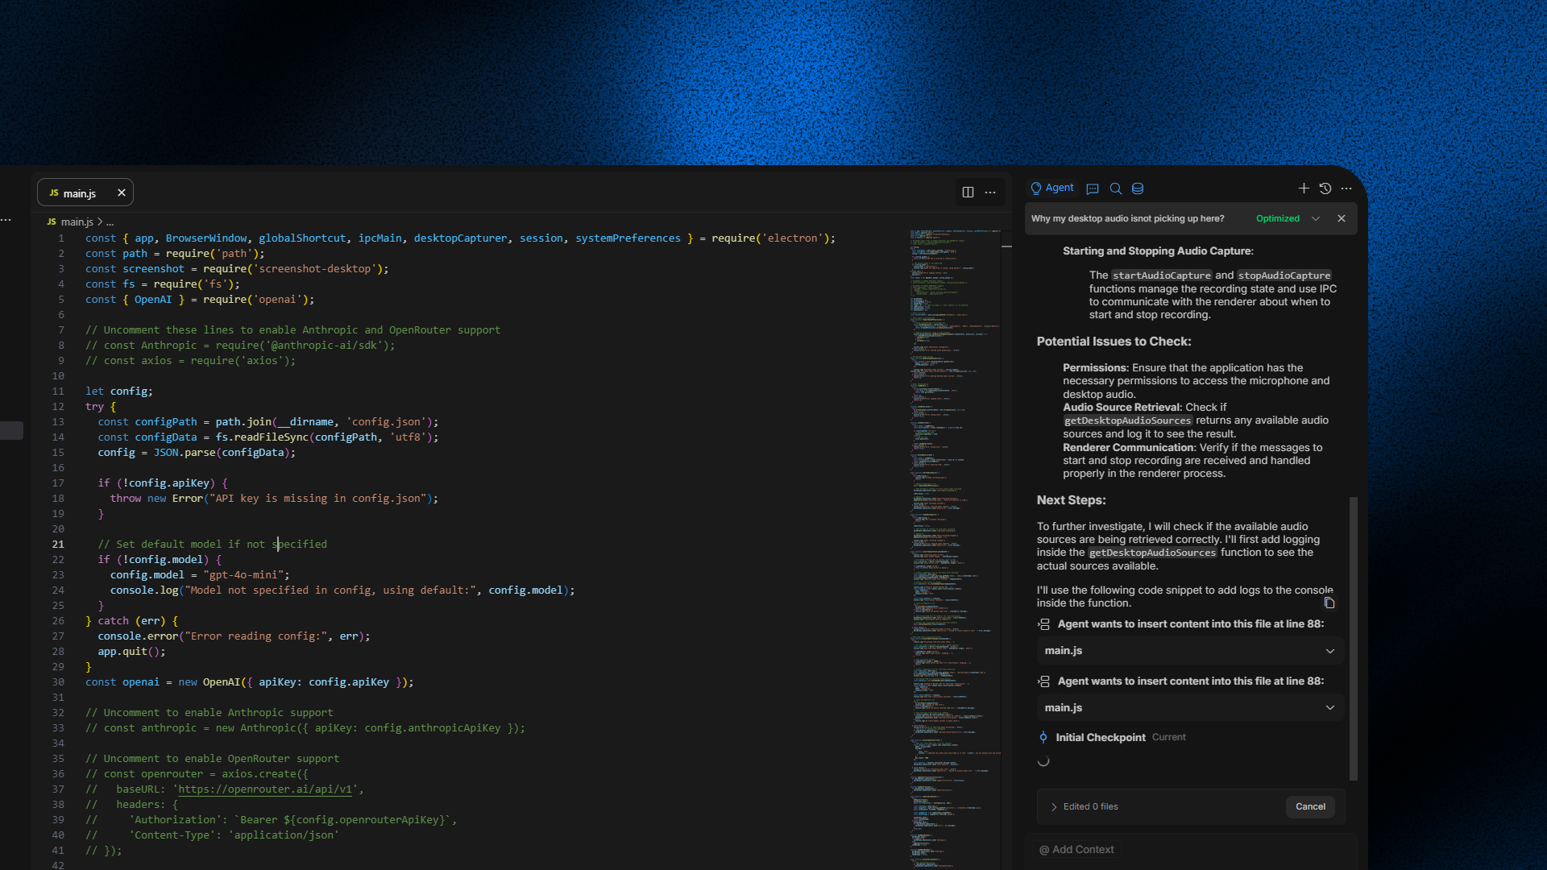Open editor more actions ellipsis beside split icon

pyautogui.click(x=990, y=193)
